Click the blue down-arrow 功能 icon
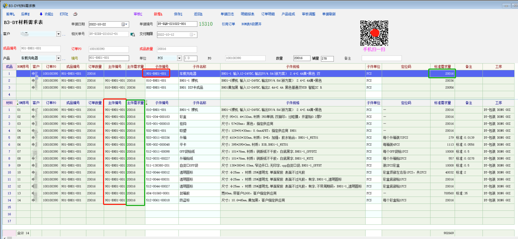The width and height of the screenshot is (518, 239). [x=41, y=14]
